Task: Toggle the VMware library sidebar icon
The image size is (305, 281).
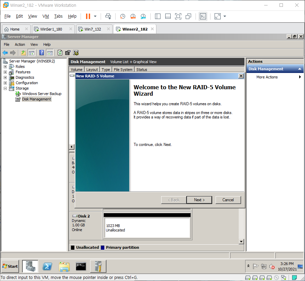Action: 157,16
